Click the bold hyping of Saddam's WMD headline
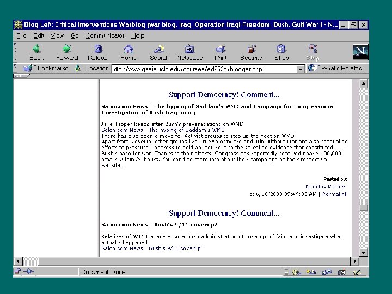This screenshot has height=294, width=392. pos(218,109)
